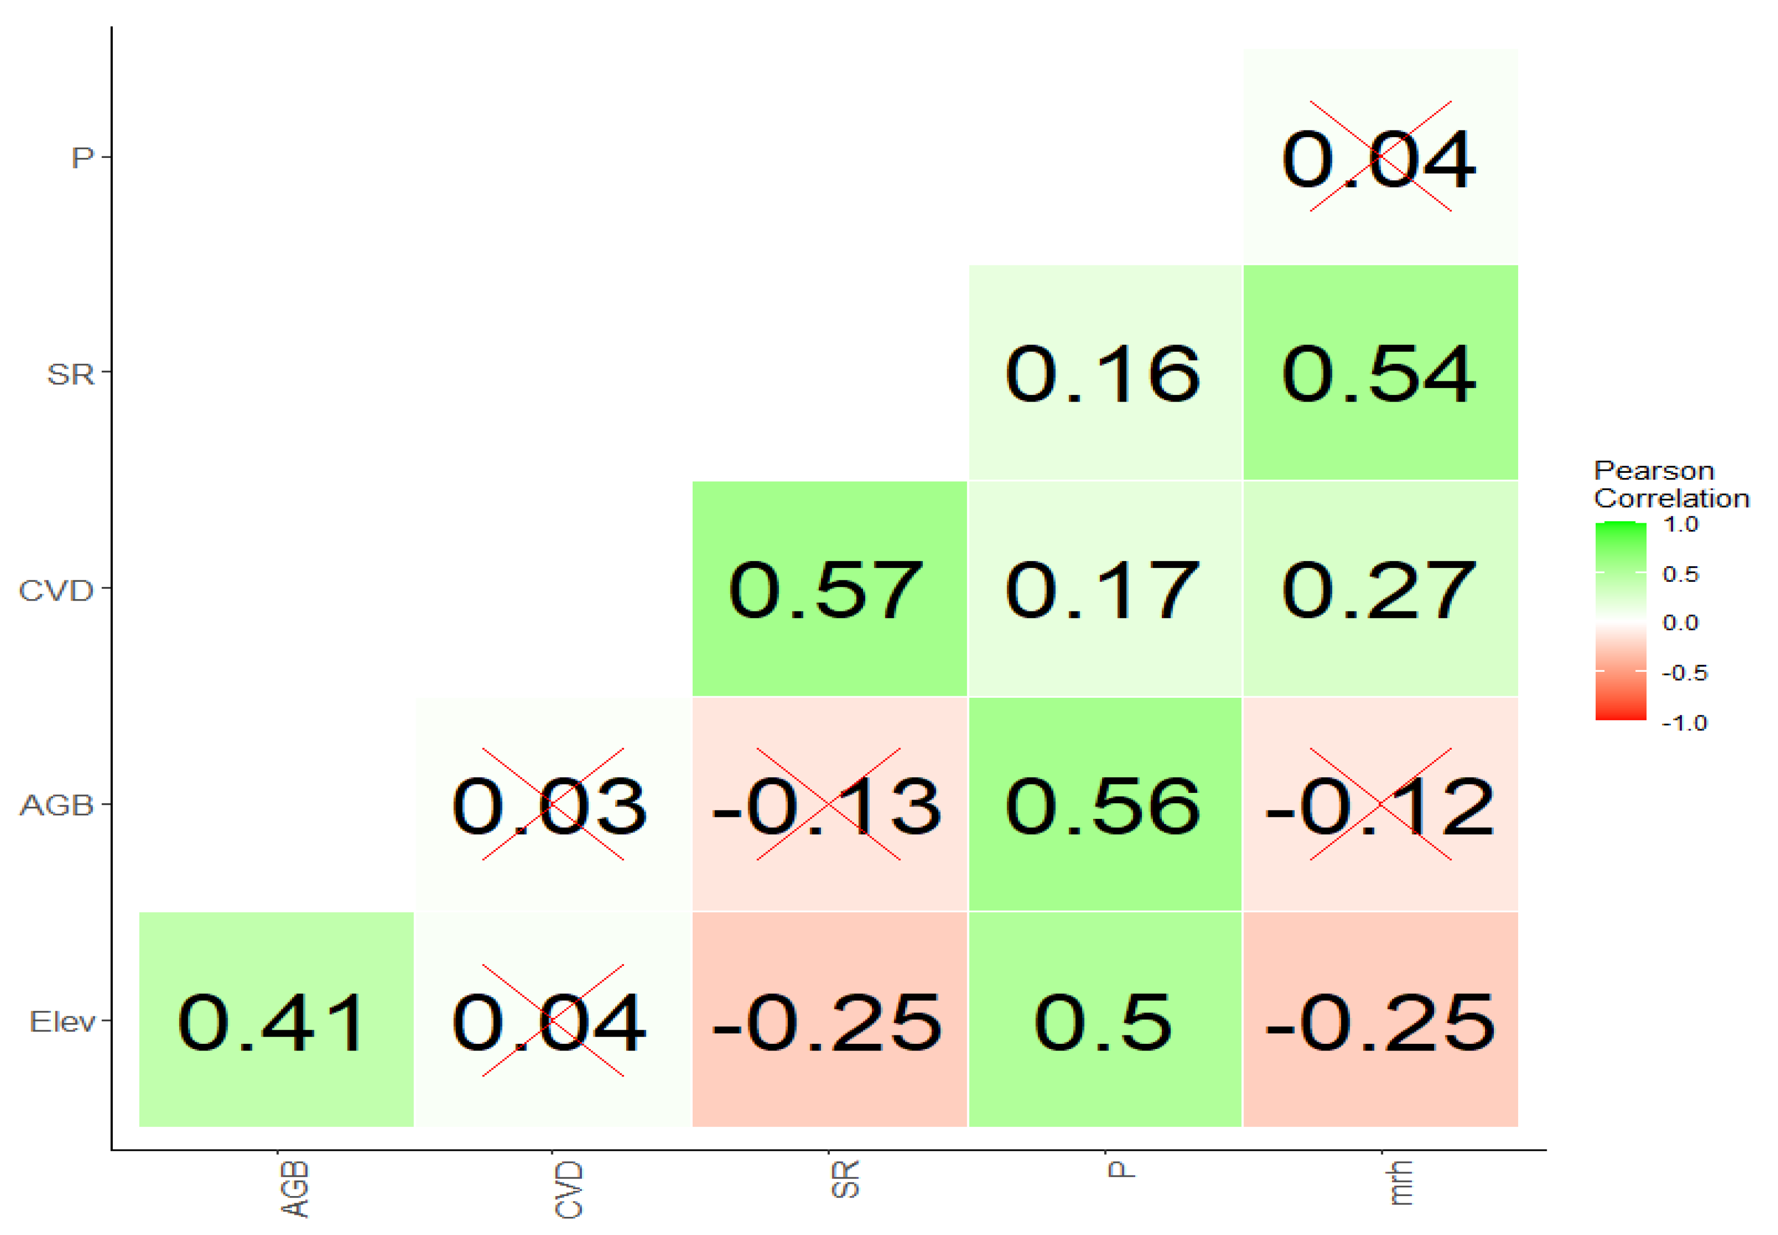Click the 0.41 Elev–AGB correlation cell

pos(276,1020)
